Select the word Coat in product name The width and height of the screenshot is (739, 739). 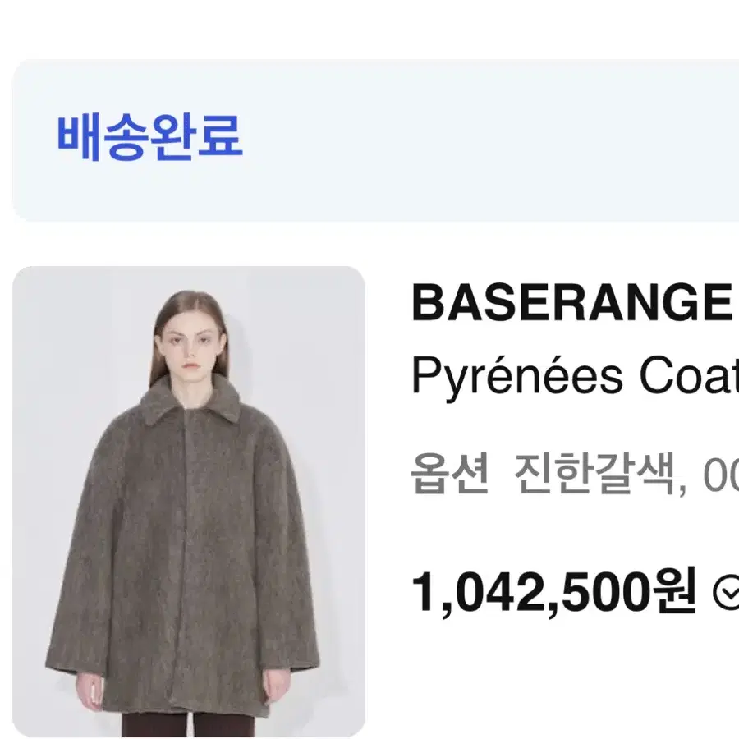point(689,378)
